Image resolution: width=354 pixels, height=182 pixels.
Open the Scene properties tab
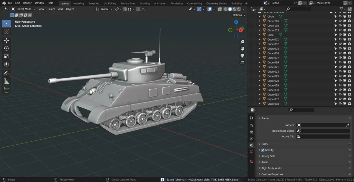(252, 145)
